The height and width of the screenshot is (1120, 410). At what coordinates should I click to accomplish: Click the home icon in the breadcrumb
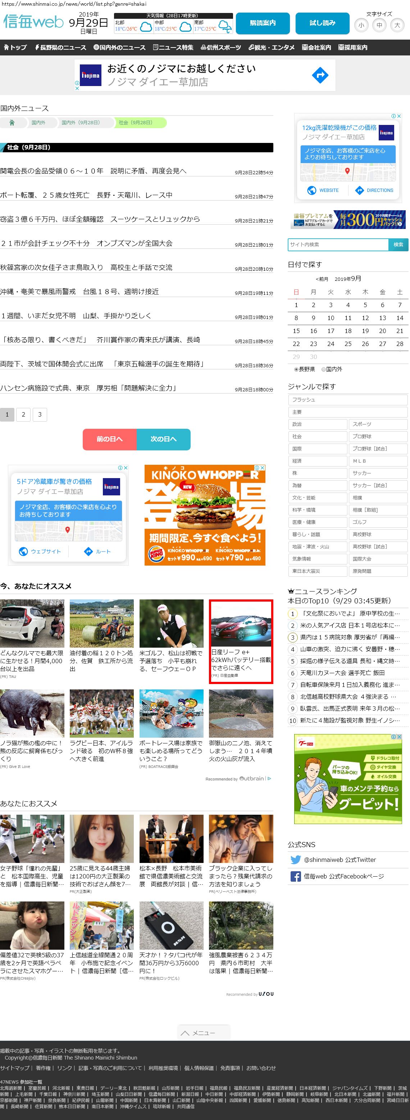click(x=12, y=123)
